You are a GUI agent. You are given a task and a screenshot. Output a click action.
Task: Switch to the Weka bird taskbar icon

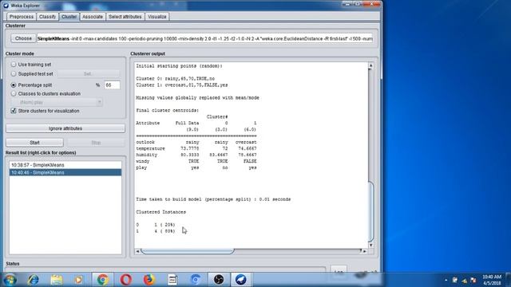point(241,280)
